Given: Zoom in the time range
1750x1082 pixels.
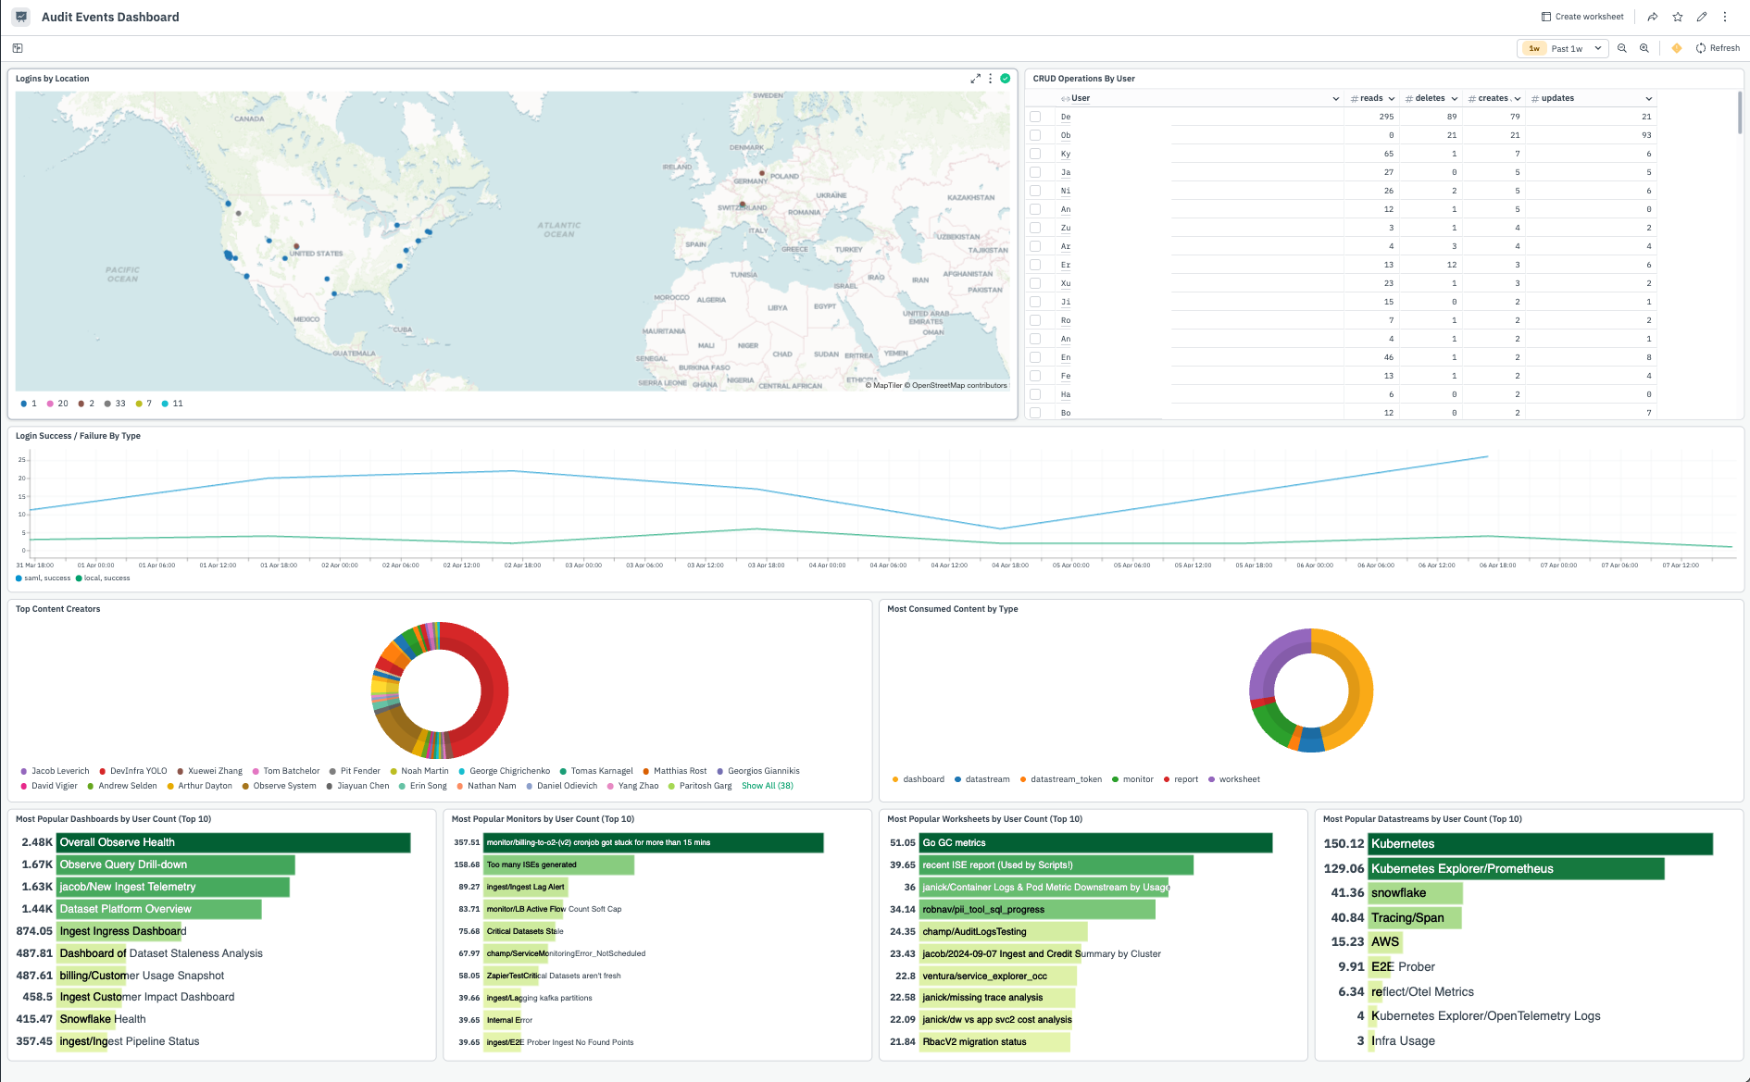Looking at the screenshot, I should pyautogui.click(x=1644, y=48).
